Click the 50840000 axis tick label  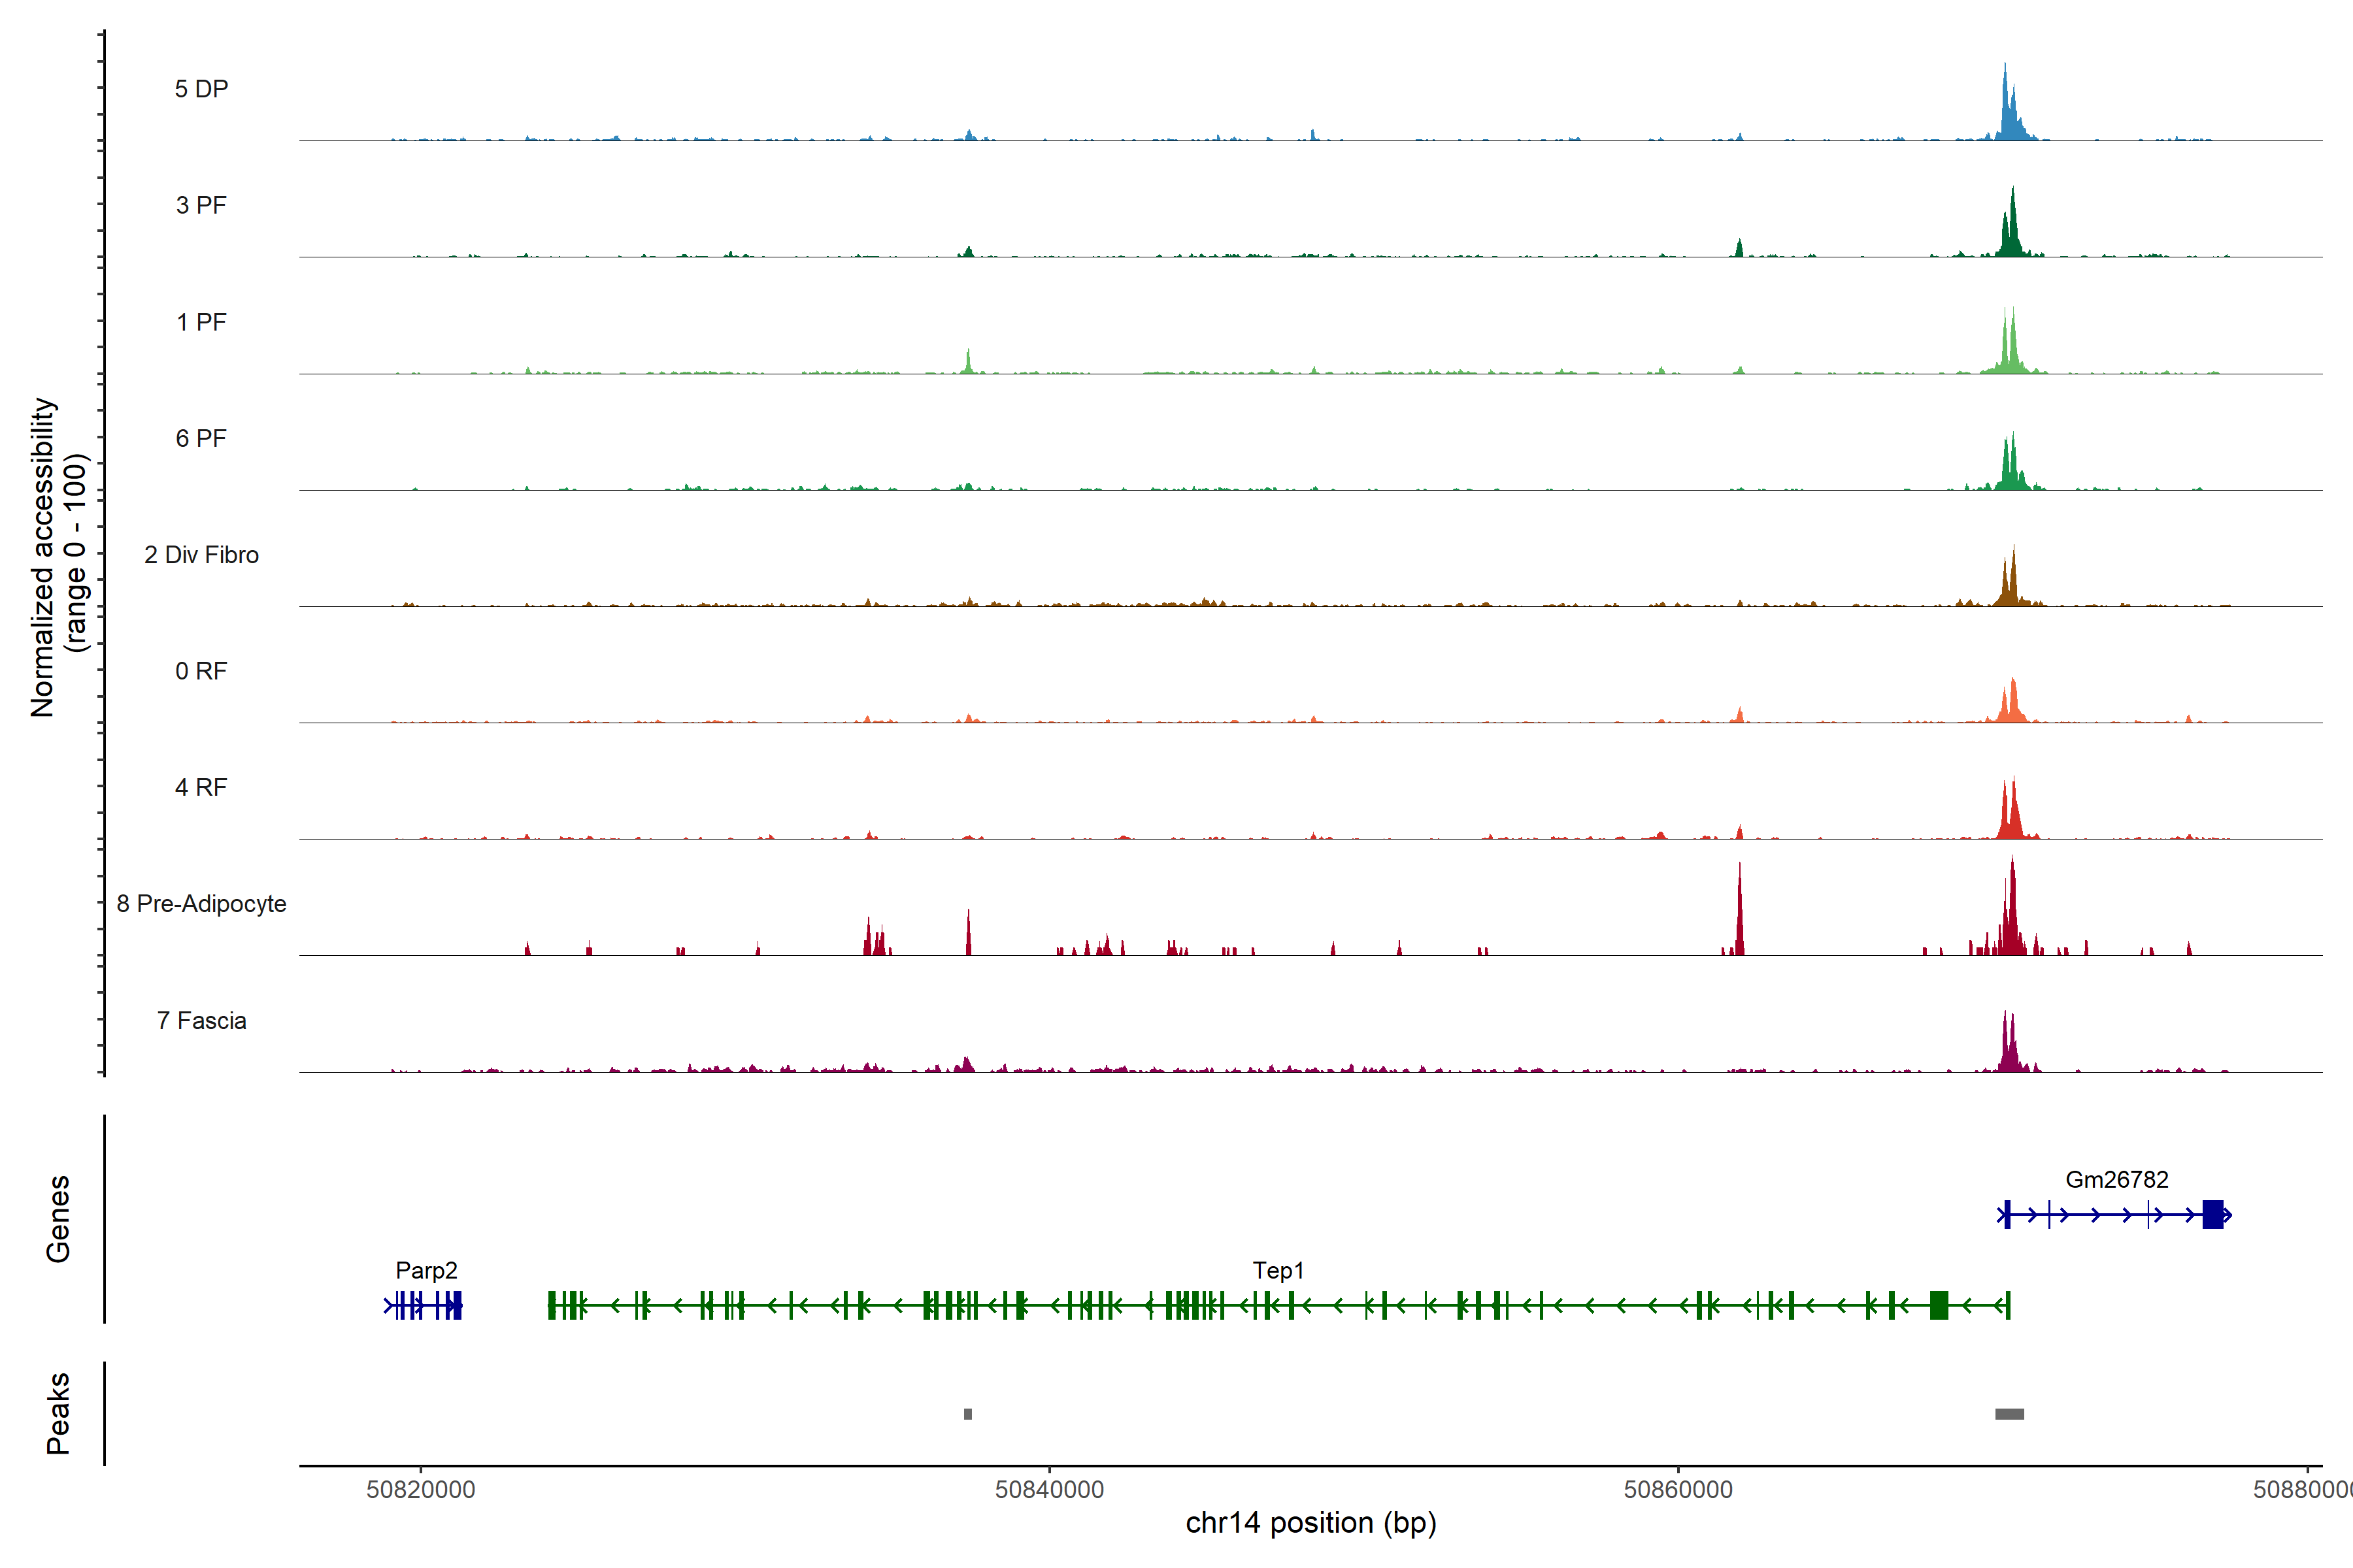[1050, 1490]
